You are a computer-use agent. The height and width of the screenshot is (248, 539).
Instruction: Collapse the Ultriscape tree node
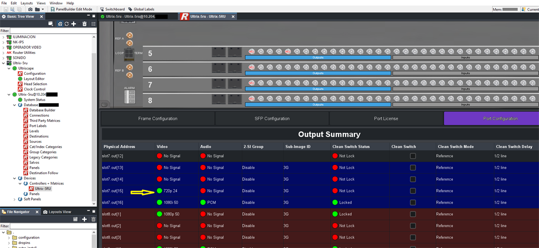coord(9,68)
